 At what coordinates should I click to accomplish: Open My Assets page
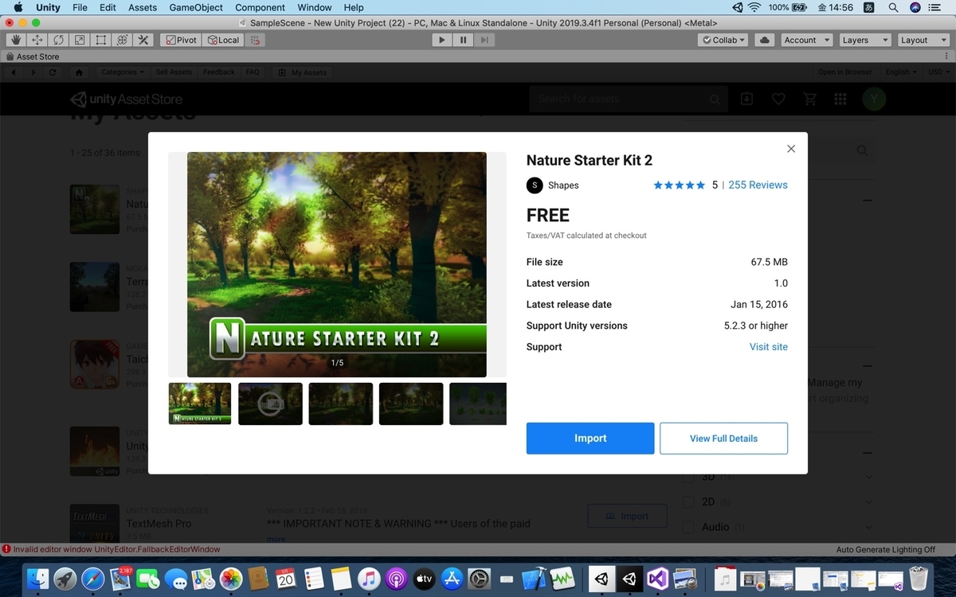pyautogui.click(x=303, y=72)
